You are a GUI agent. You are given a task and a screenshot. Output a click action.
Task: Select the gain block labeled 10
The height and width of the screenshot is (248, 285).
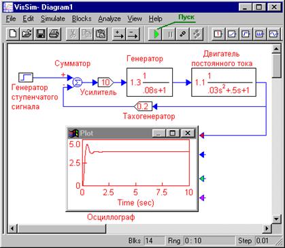[105, 82]
